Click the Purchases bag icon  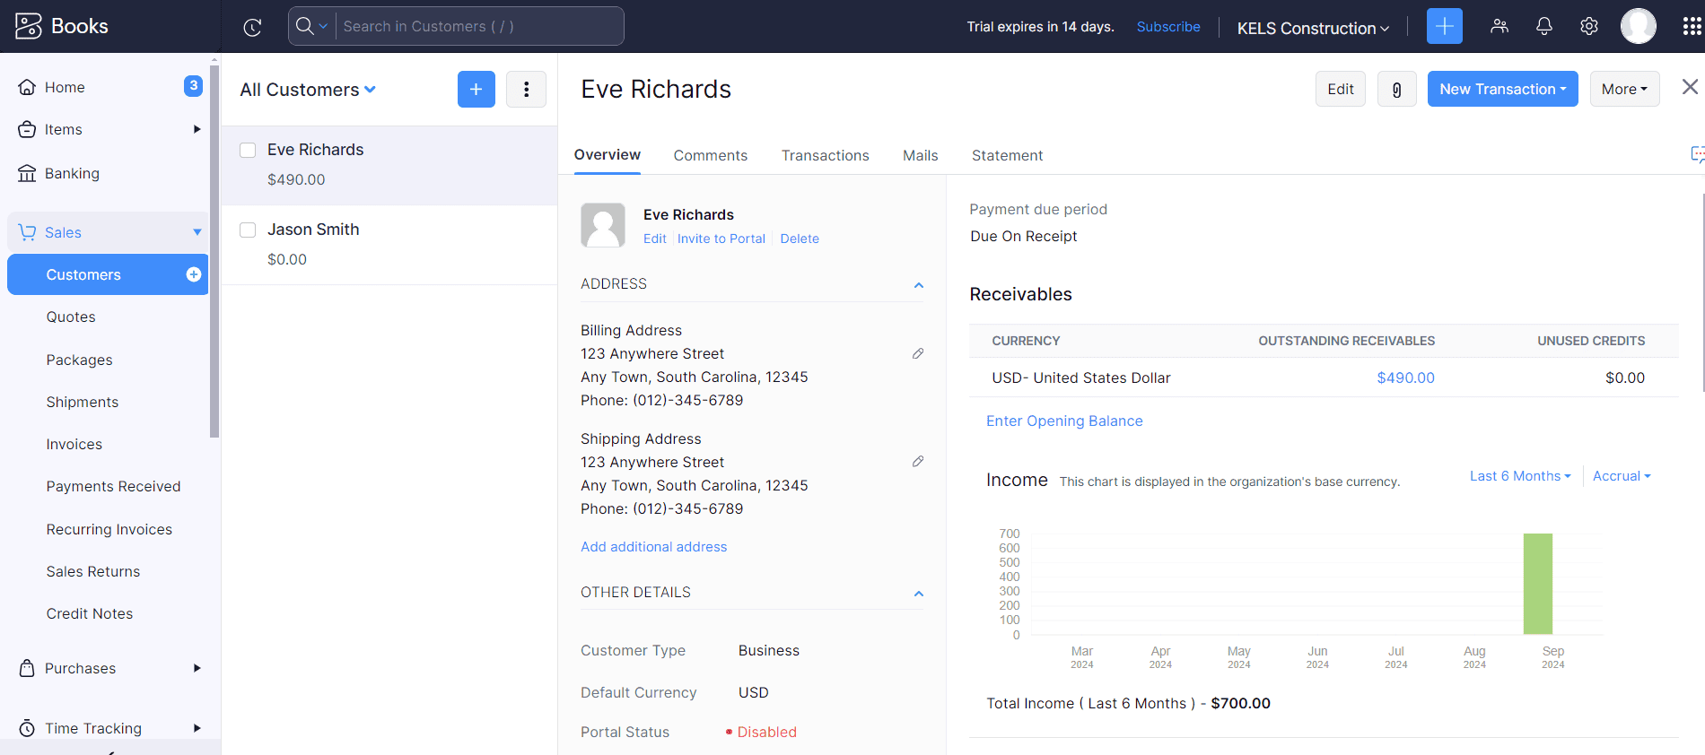(x=27, y=668)
